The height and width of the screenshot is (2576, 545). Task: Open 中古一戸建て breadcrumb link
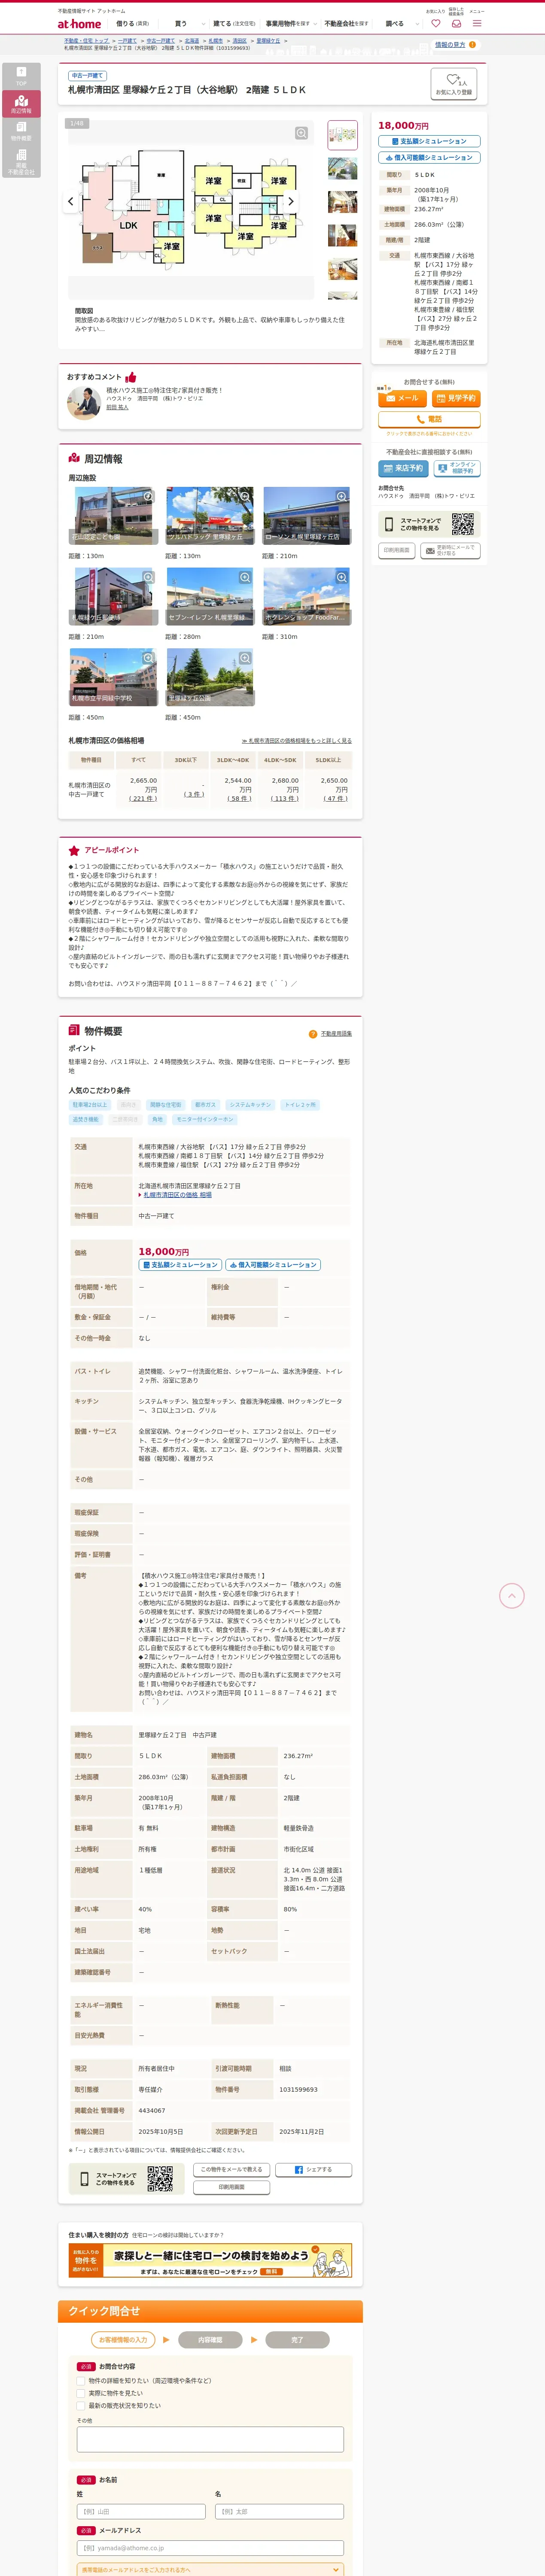161,41
